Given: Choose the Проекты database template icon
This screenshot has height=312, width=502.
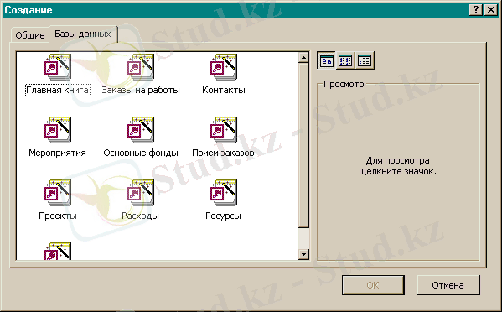Looking at the screenshot, I should [x=58, y=193].
